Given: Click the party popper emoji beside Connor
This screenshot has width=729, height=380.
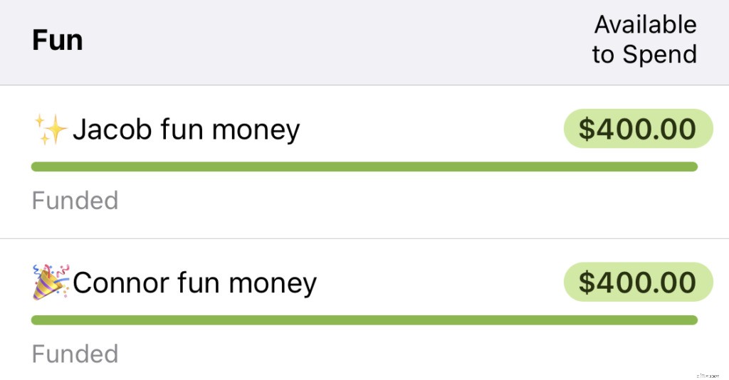Looking at the screenshot, I should pyautogui.click(x=51, y=283).
